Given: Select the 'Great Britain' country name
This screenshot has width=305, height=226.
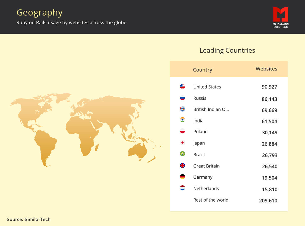Looking at the screenshot, I should pos(206,166).
